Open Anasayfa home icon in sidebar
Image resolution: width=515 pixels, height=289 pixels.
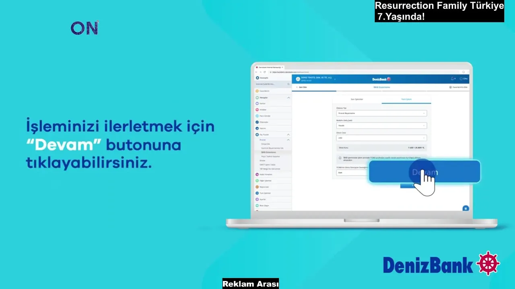point(257,78)
